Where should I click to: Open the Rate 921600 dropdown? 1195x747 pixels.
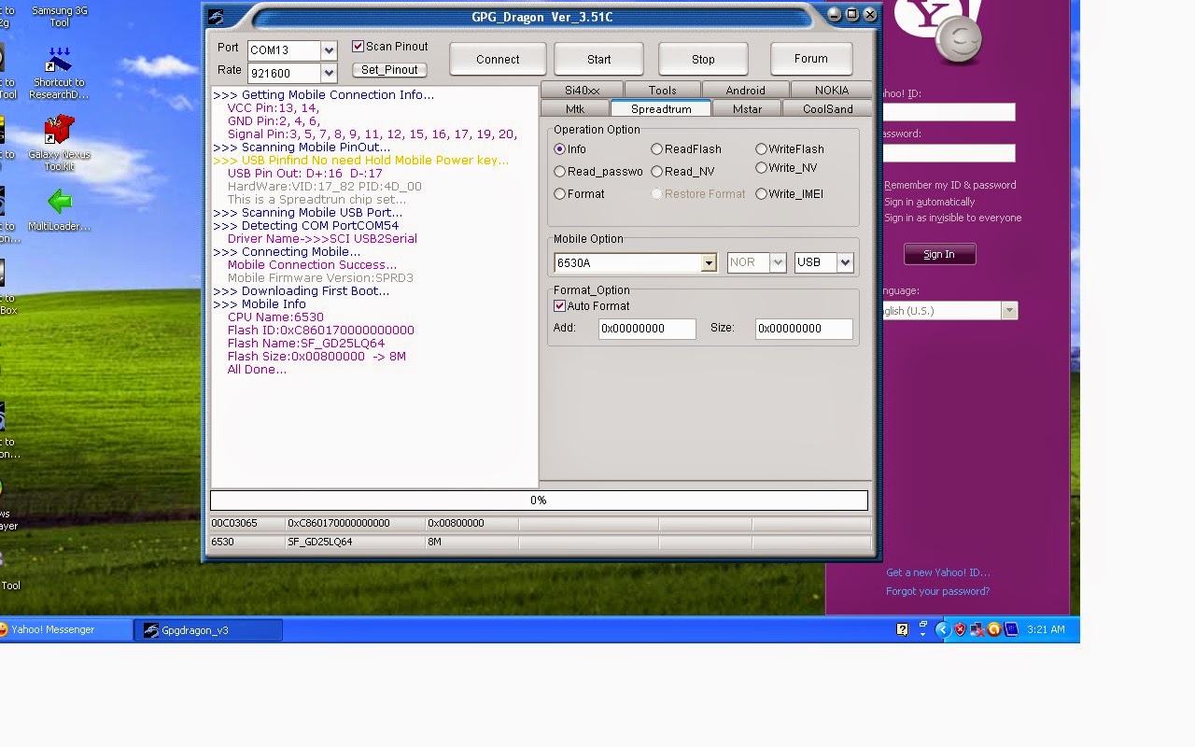(x=329, y=73)
